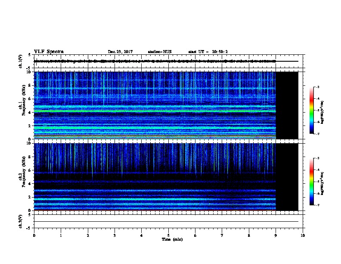Click the 6 kHz tick label on ch.1 axis

[30, 99]
